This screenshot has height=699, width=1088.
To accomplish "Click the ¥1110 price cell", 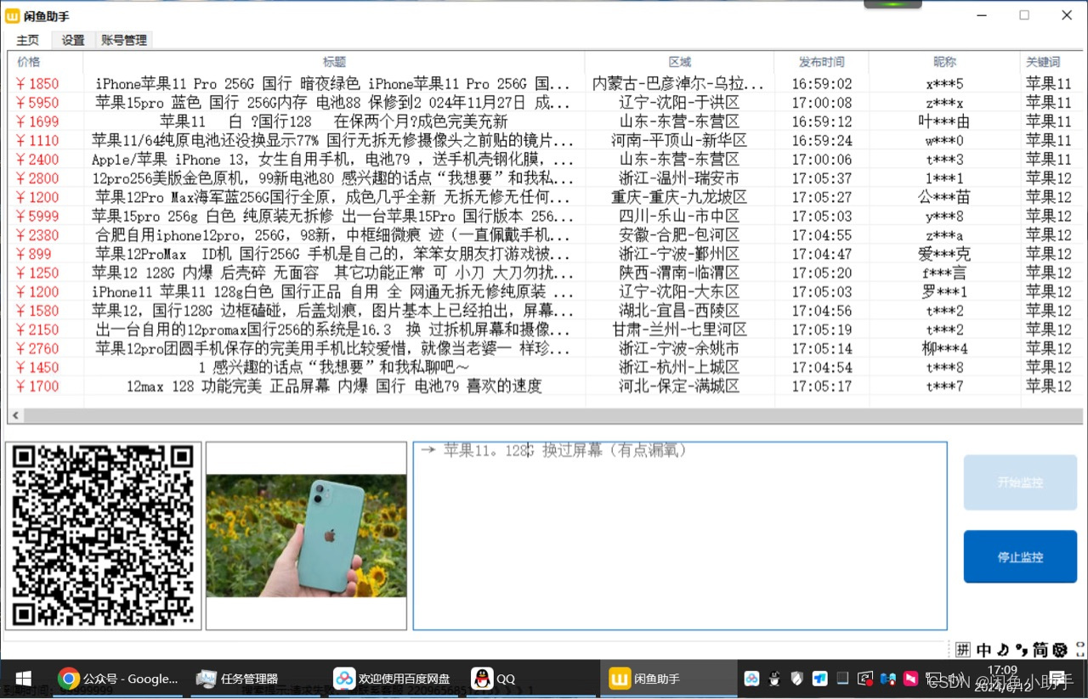I will tap(38, 141).
